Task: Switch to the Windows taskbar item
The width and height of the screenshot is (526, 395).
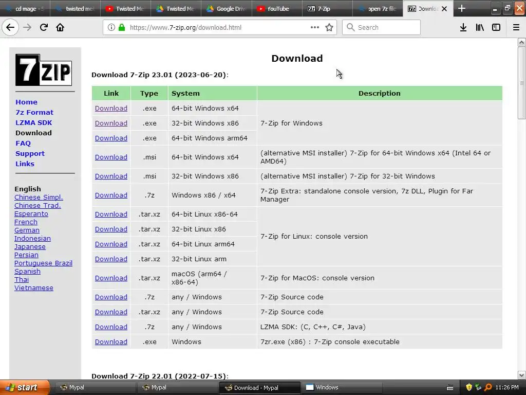Action: (x=342, y=388)
